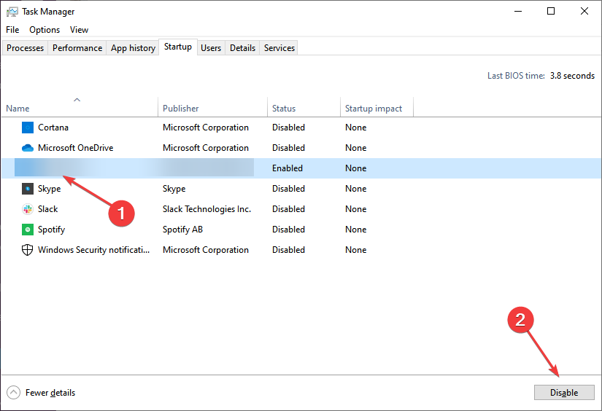602x411 pixels.
Task: Click the Enabled status of highlighted row
Action: (288, 168)
